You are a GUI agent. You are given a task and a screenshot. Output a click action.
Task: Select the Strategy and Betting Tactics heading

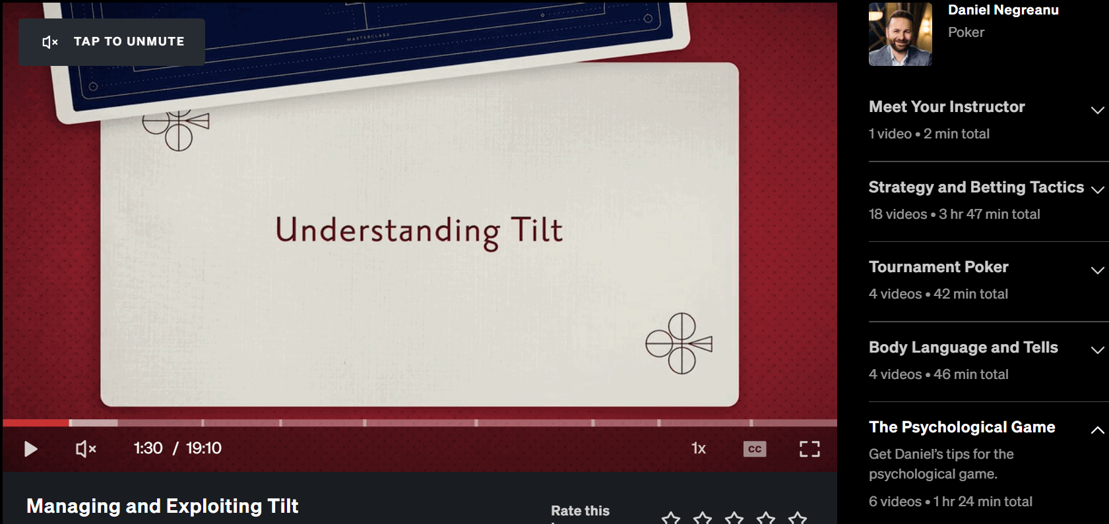(x=976, y=187)
